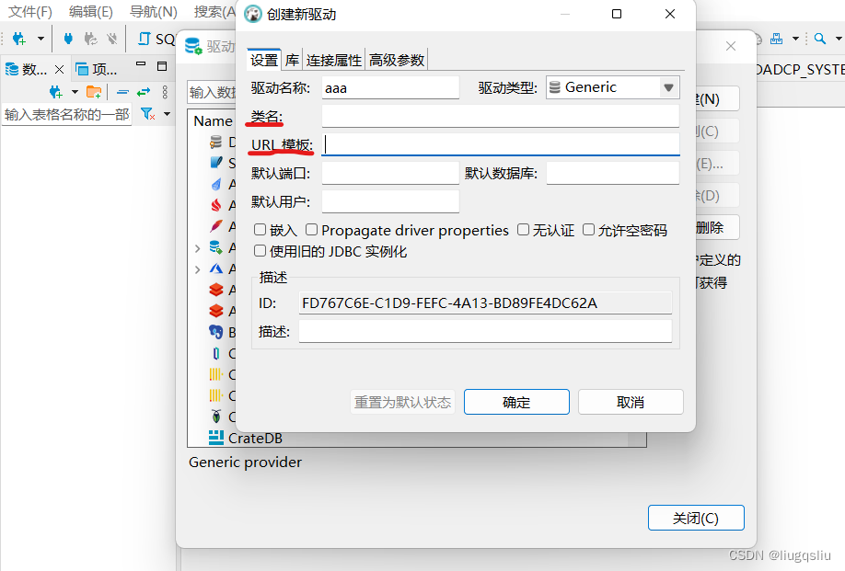845x571 pixels.
Task: Click the 取消 button
Action: tap(631, 402)
